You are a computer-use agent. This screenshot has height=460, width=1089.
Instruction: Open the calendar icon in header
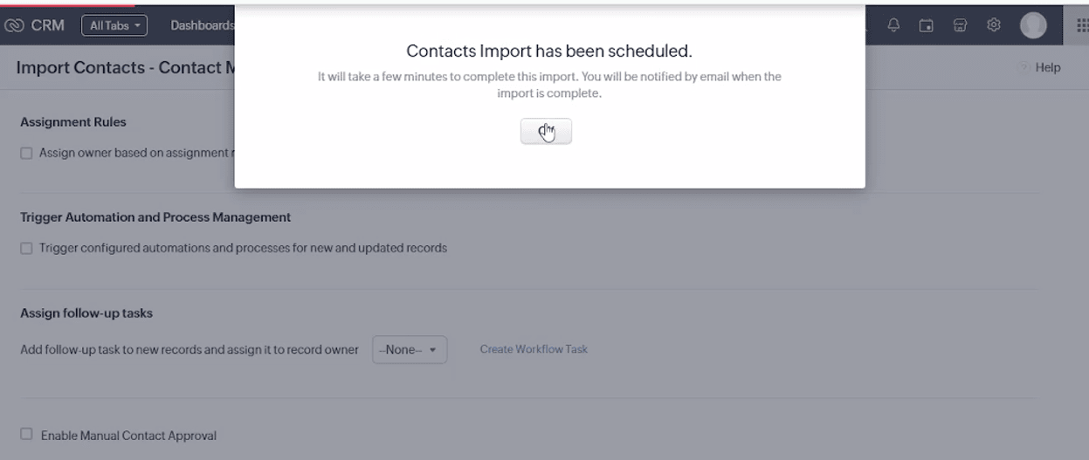[x=927, y=25]
